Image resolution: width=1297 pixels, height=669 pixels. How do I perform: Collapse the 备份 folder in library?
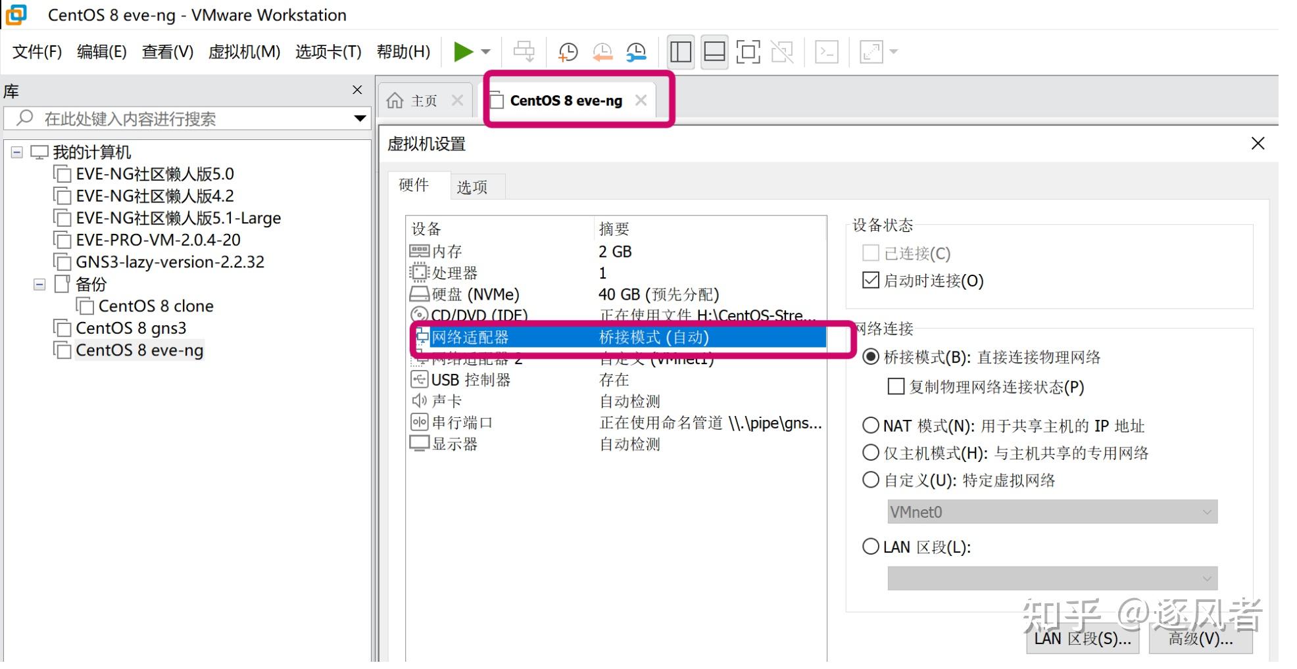(41, 284)
